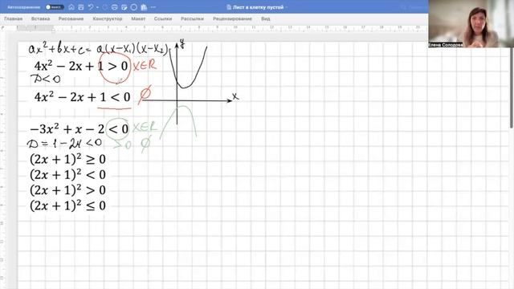Image resolution: width=514 pixels, height=289 pixels.
Task: Click the handwritten "D<0" note
Action: point(45,79)
